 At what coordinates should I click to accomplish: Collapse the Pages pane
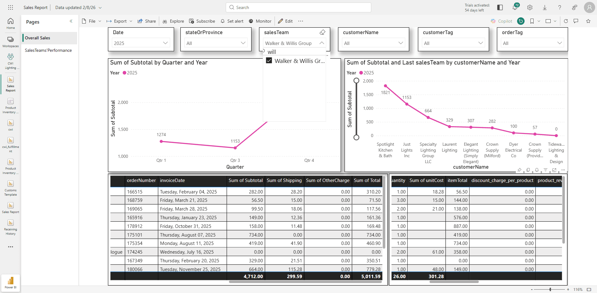point(71,21)
